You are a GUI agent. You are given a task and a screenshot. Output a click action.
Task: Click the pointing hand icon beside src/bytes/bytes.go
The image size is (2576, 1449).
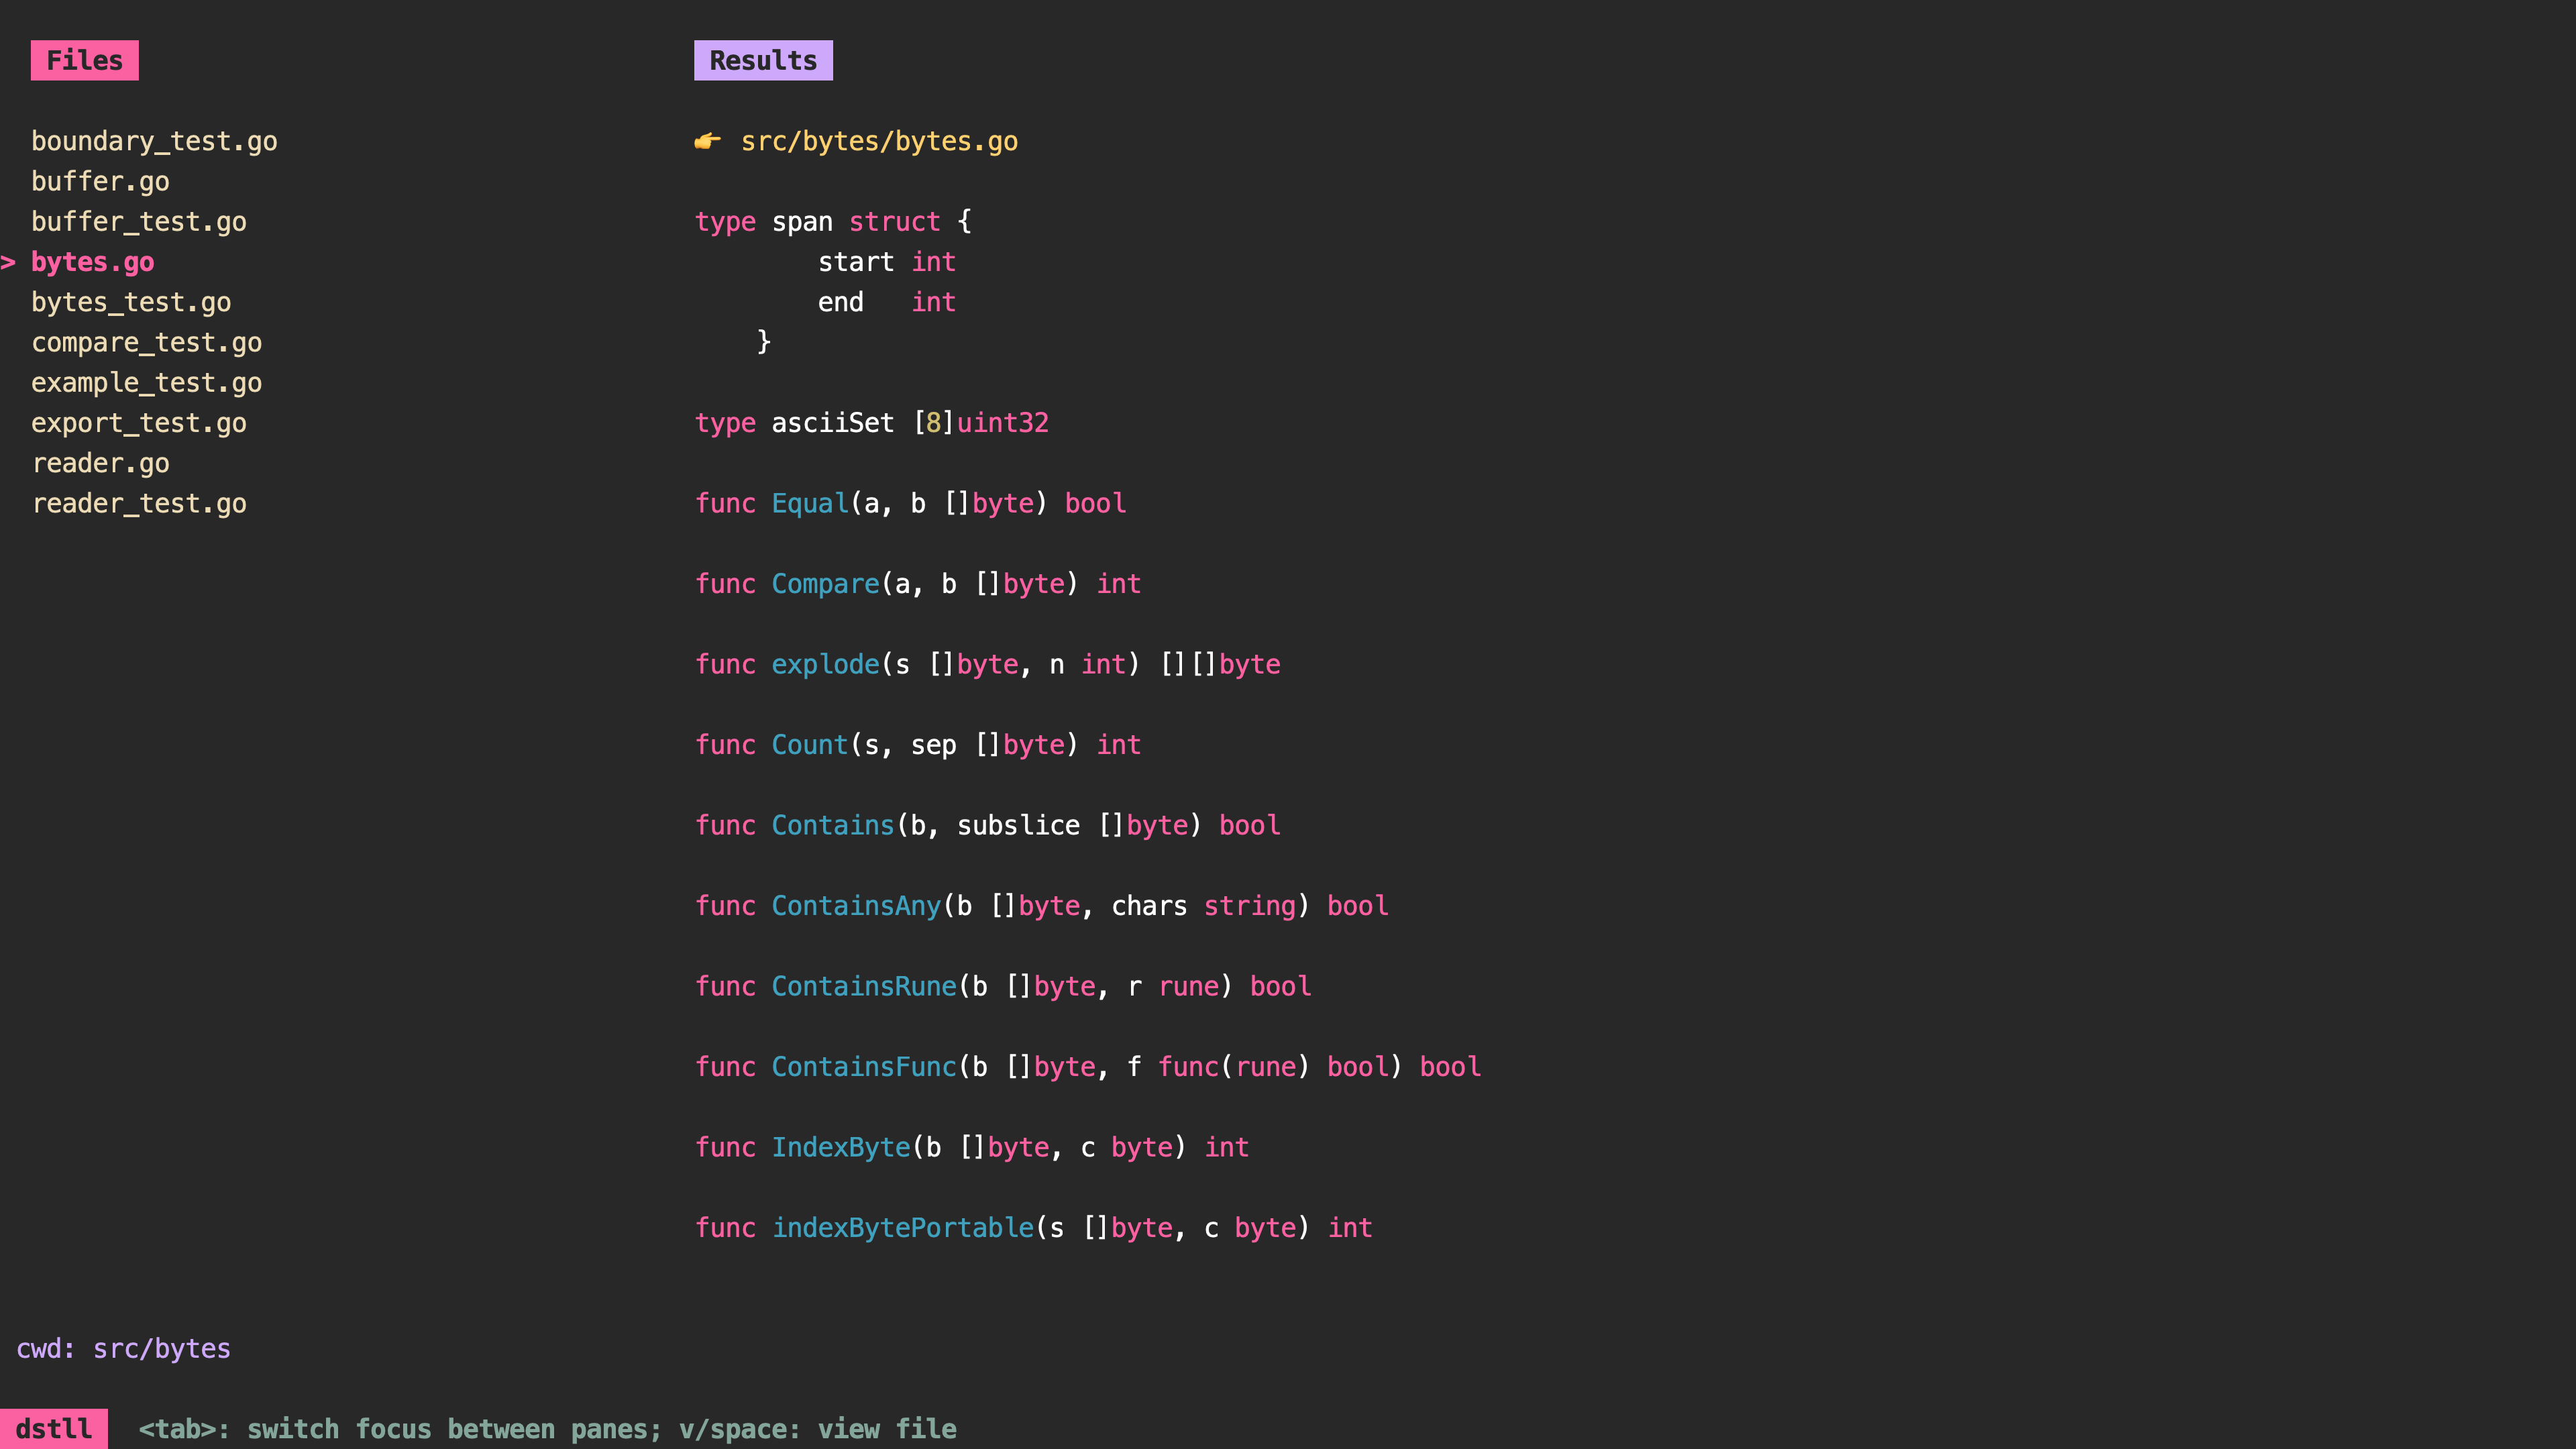[707, 141]
